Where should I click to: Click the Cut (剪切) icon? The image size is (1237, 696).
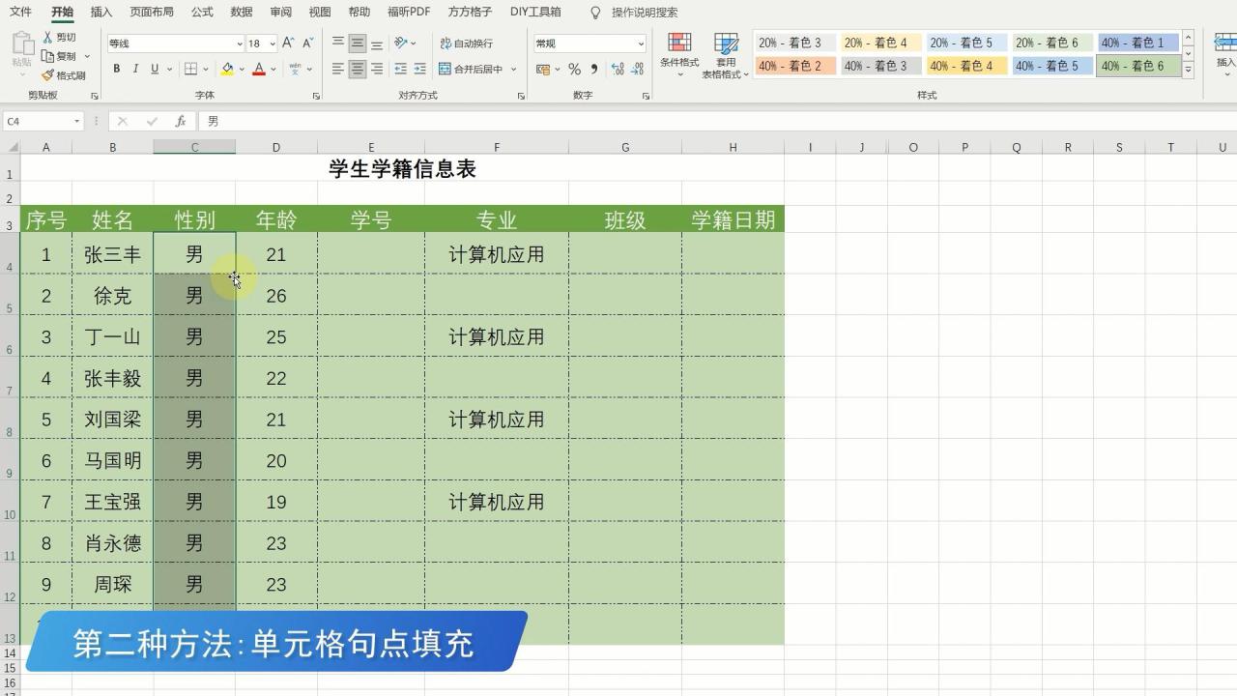coord(47,37)
